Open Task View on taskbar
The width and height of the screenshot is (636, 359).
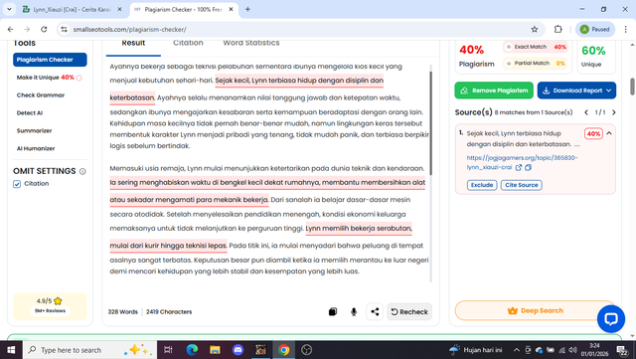pos(168,350)
